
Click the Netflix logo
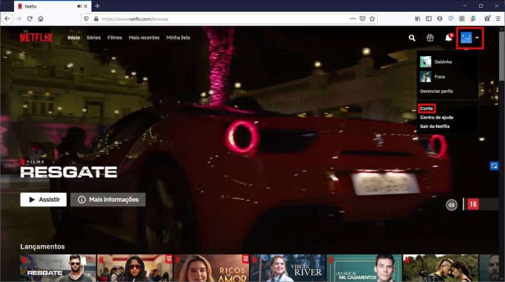coord(36,38)
